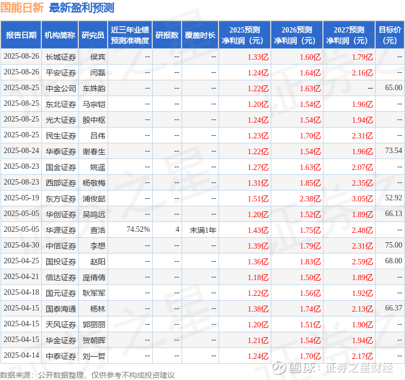405x380 pixels.
Task: Click analyst name 吴鸣远
Action: tap(94, 214)
